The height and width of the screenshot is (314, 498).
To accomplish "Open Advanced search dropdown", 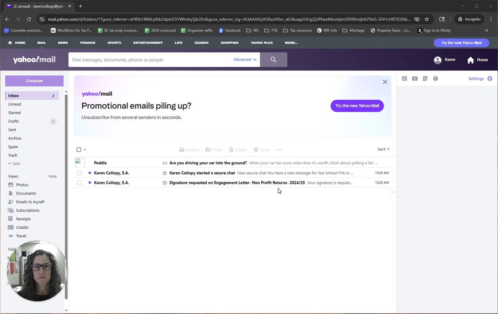I will [x=245, y=60].
